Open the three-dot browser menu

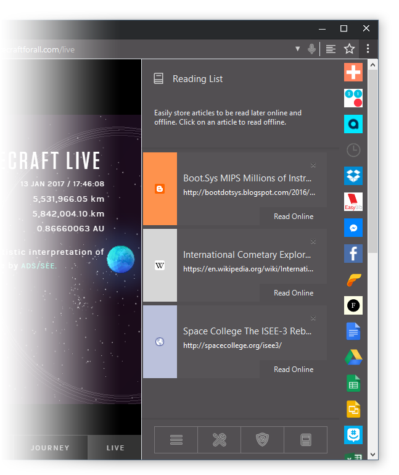(x=368, y=49)
